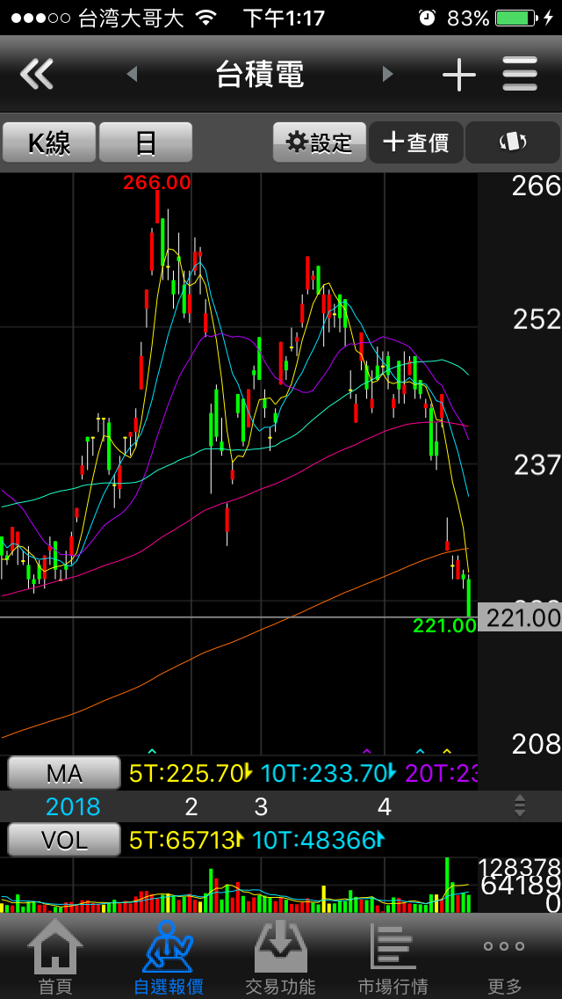The height and width of the screenshot is (999, 562).
Task: Tap the Wi-Fi status icon
Action: pyautogui.click(x=205, y=18)
